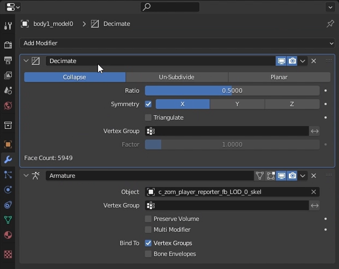Open the Output properties tab
The image size is (339, 269).
pos(8,60)
